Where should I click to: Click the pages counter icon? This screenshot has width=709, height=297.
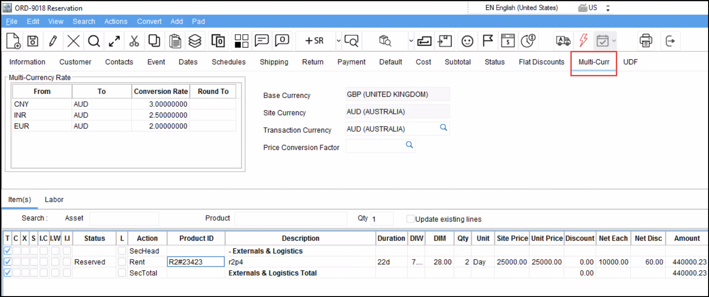tap(218, 41)
